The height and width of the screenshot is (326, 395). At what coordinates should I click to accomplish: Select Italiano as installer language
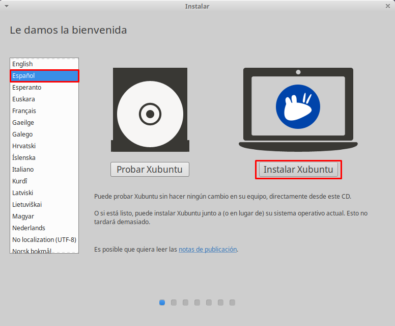click(x=23, y=170)
